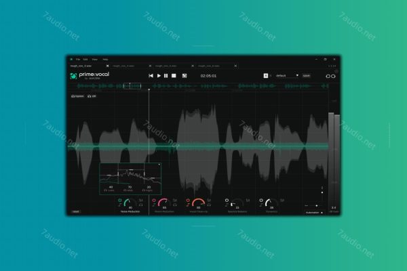The width and height of the screenshot is (407, 271).
Task: Click the Highs value 20
Action: (149, 187)
